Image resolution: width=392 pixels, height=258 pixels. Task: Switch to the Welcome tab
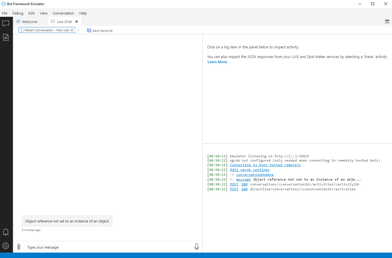[x=30, y=22]
